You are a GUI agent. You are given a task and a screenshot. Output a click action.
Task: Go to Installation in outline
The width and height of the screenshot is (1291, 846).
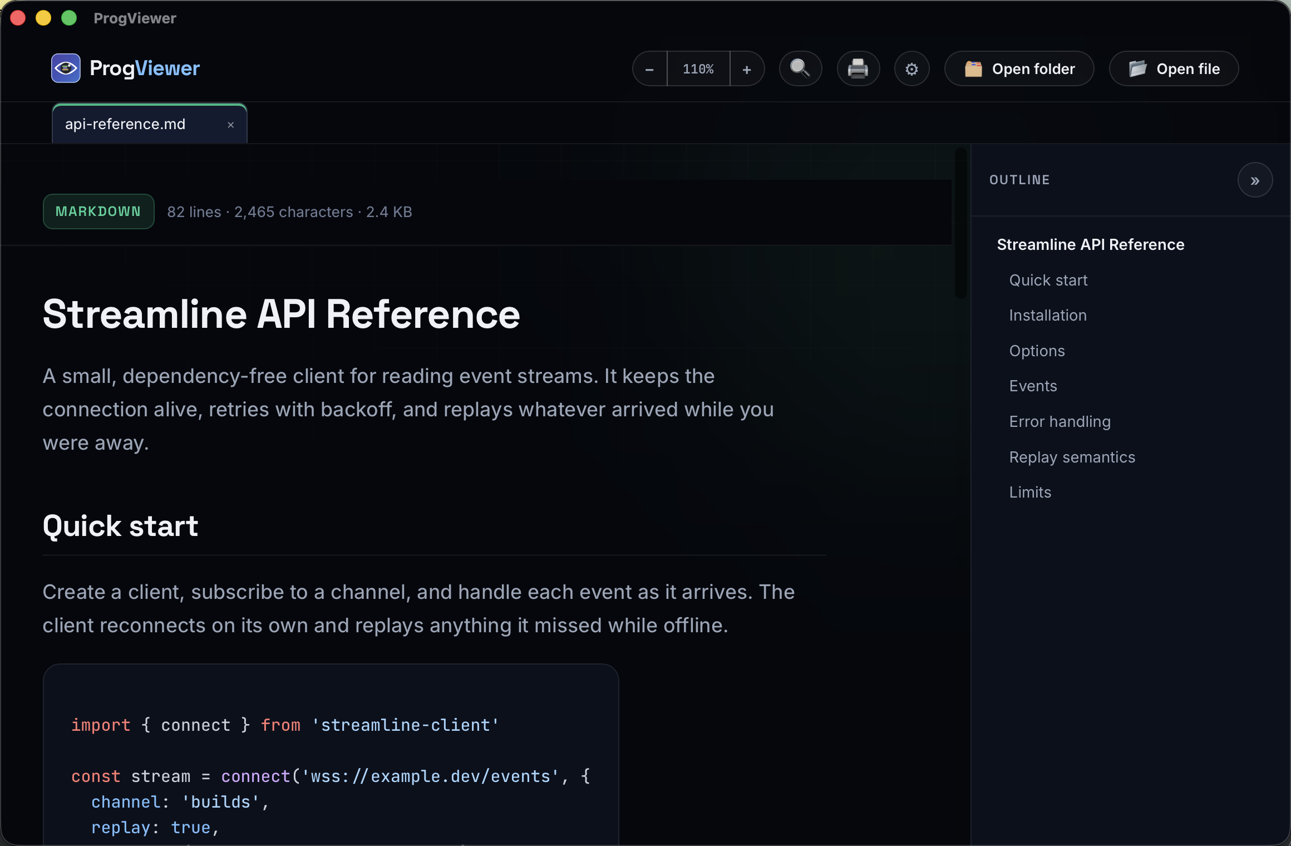click(x=1047, y=316)
